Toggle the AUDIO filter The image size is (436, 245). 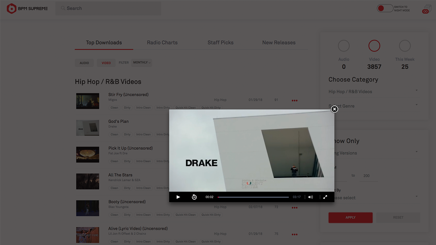(x=84, y=63)
